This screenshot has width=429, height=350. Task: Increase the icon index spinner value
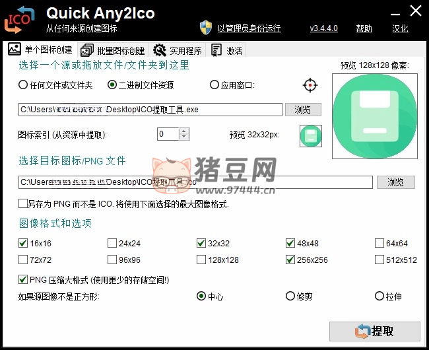(184, 131)
